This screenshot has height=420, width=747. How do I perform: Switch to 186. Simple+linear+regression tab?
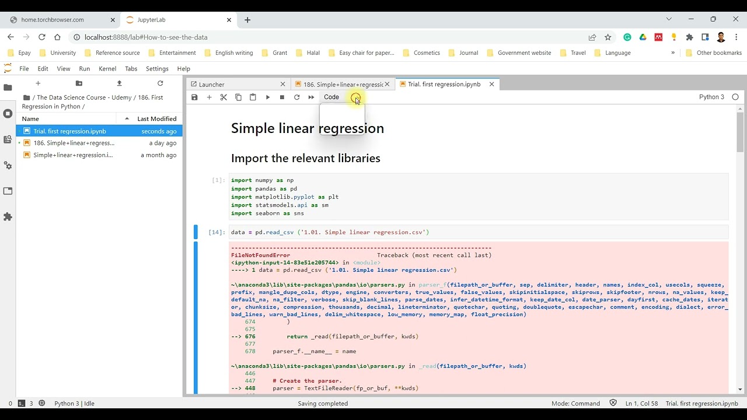coord(343,85)
